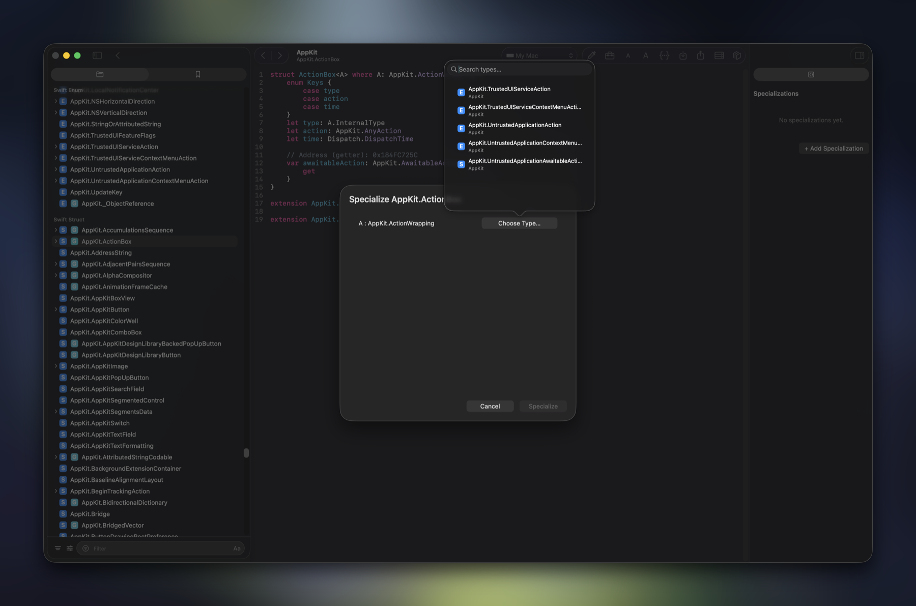Open the My Mac destination dropdown

click(539, 55)
